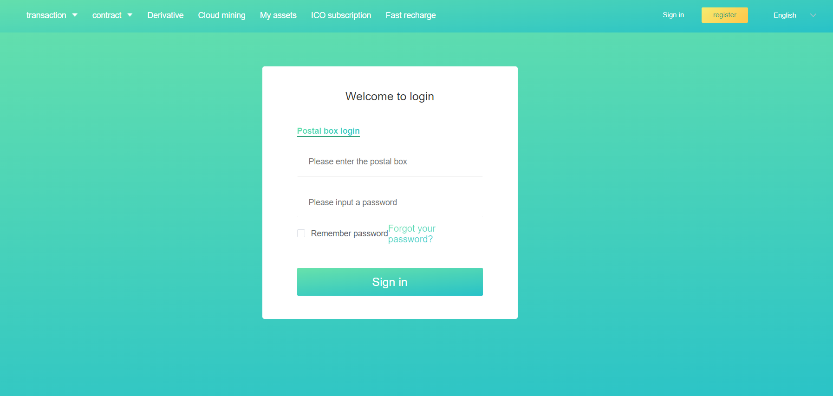Open the transaction menu
The height and width of the screenshot is (396, 833).
click(46, 15)
